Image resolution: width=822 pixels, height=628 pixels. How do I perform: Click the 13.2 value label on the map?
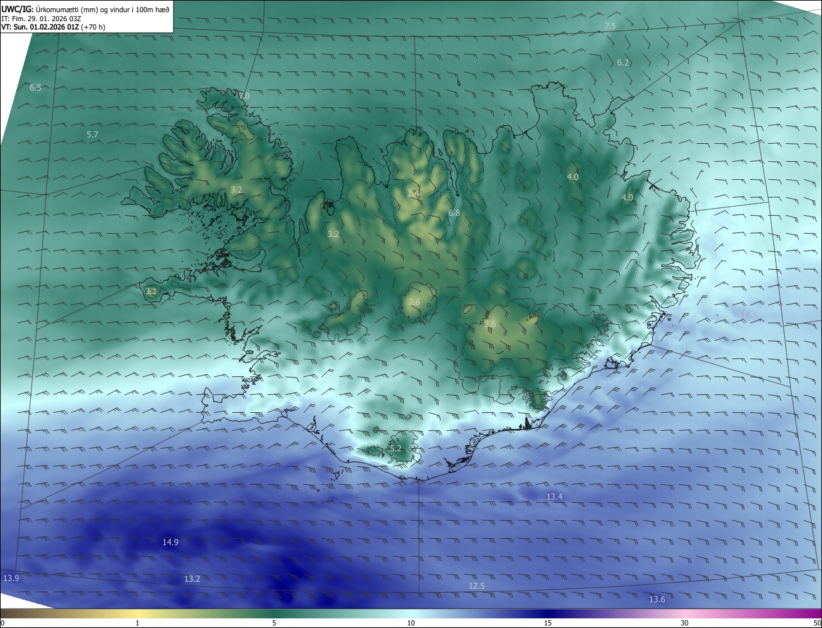192,579
